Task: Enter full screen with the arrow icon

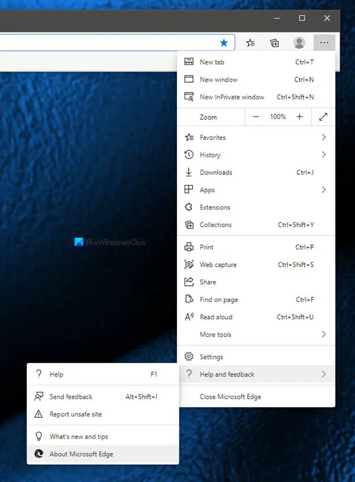Action: [x=323, y=117]
